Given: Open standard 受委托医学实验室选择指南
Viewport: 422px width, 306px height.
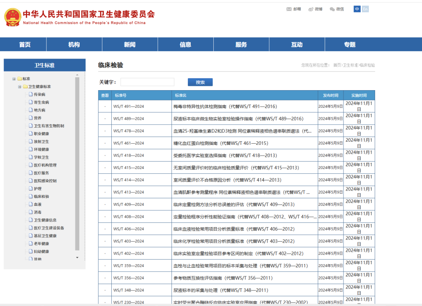Looking at the screenshot, I should pos(225,155).
